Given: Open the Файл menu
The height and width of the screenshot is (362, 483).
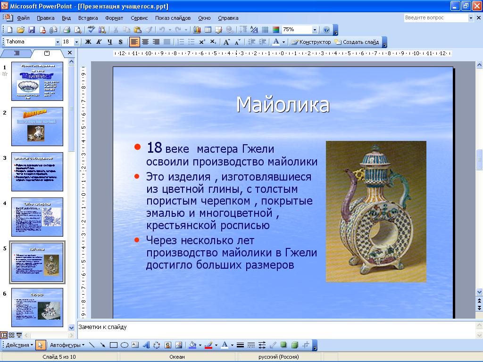Looking at the screenshot, I should click(23, 18).
